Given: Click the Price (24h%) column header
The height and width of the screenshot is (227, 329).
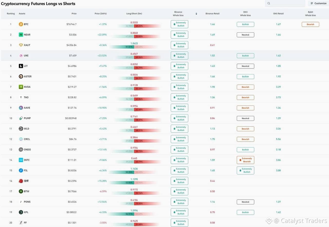Looking at the screenshot, I should coord(100,14).
